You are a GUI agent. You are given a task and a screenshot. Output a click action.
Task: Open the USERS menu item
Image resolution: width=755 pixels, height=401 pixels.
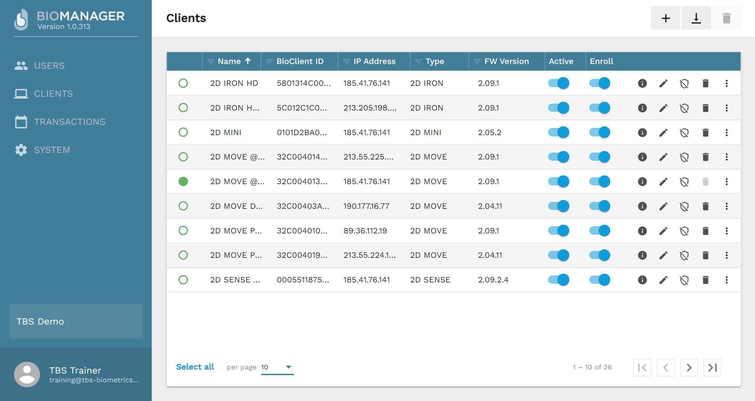(49, 66)
